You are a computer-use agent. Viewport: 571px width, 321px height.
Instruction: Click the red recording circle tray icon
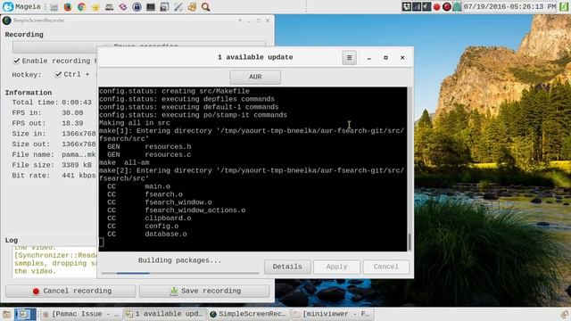coord(447,6)
